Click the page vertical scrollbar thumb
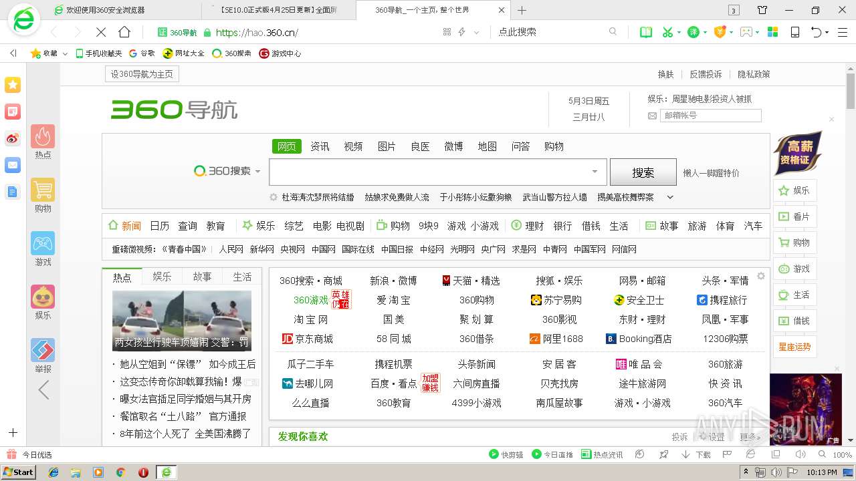Viewport: 856px width, 481px height. (851, 92)
